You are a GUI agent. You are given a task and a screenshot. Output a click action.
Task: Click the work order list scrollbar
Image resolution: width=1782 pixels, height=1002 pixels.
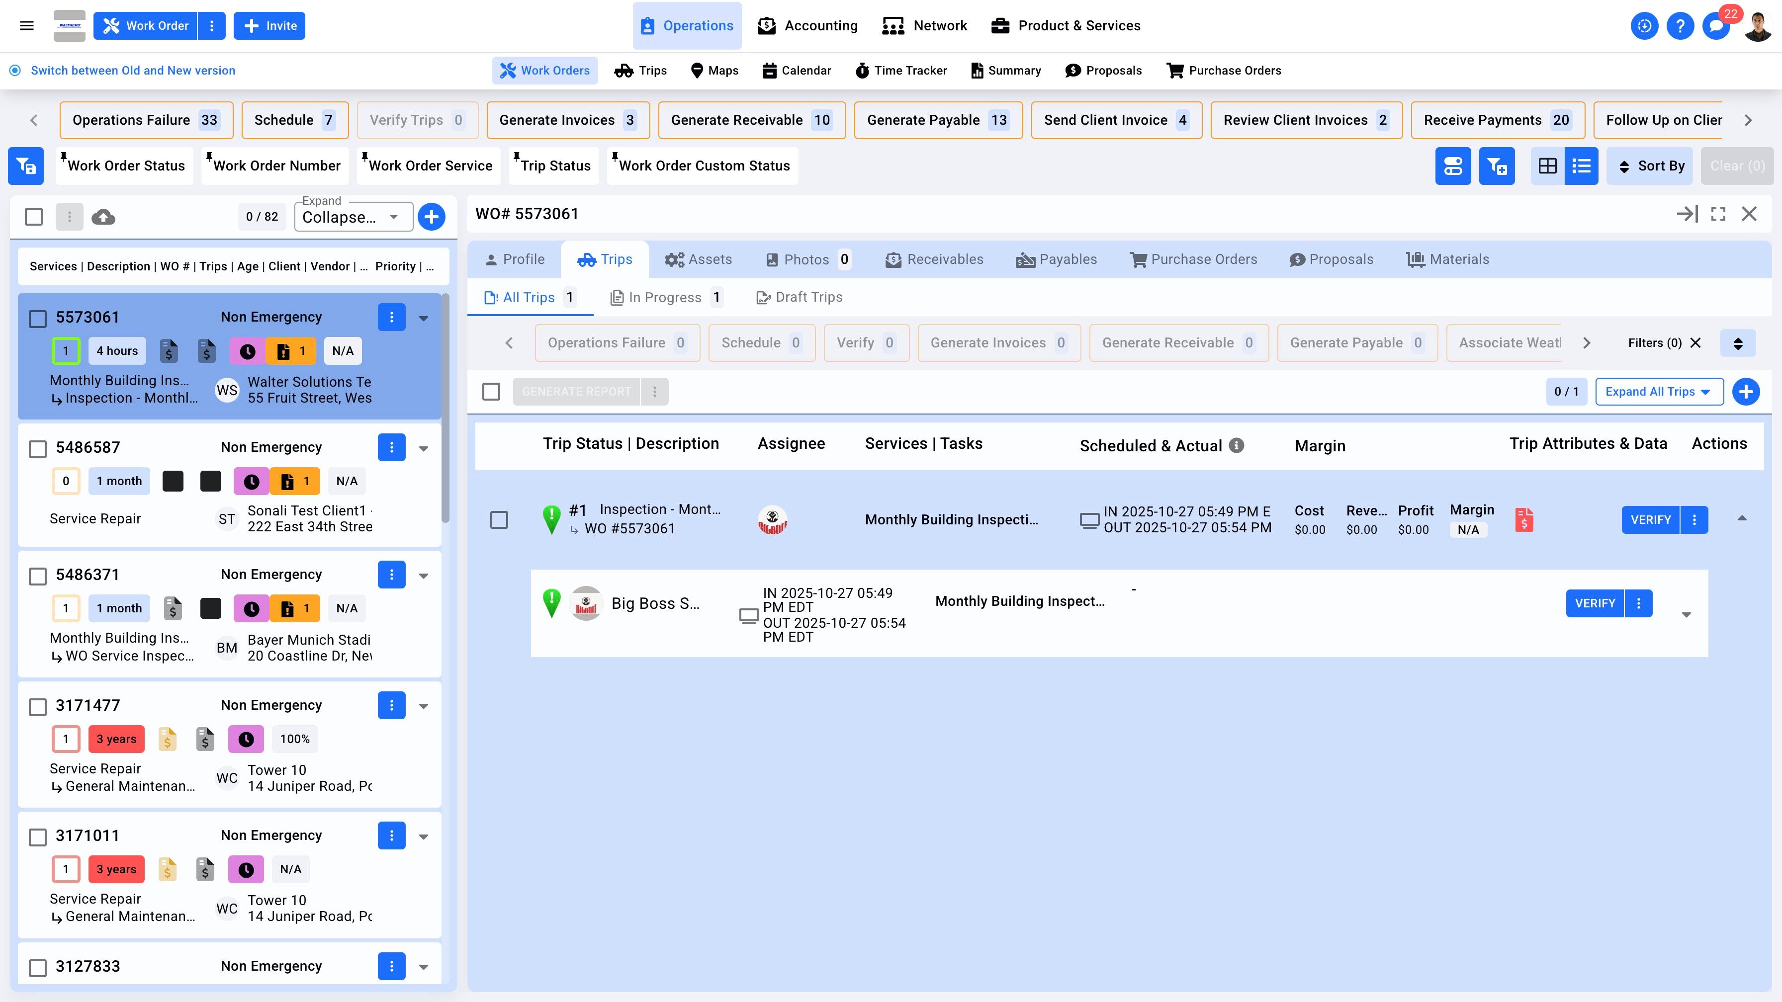pyautogui.click(x=445, y=408)
